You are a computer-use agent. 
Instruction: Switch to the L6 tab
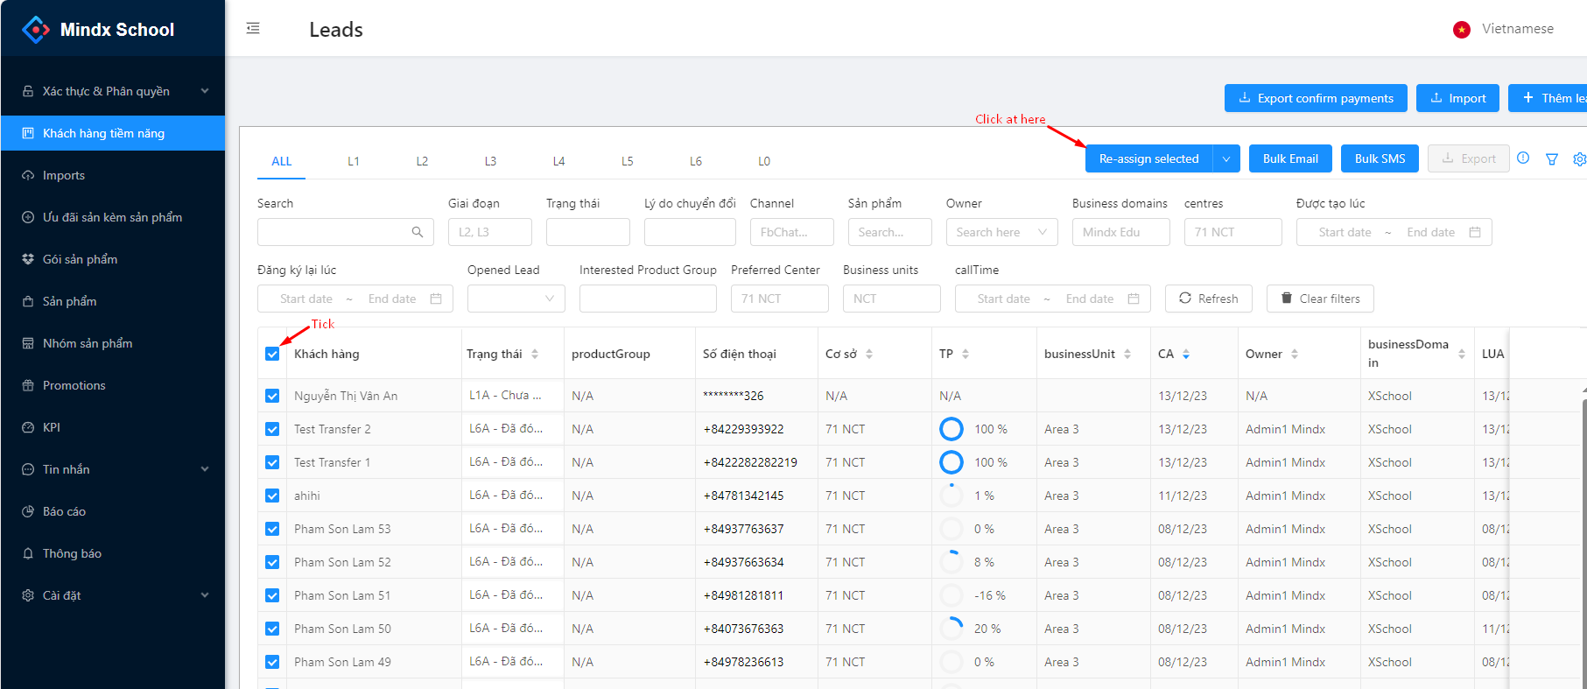click(696, 161)
